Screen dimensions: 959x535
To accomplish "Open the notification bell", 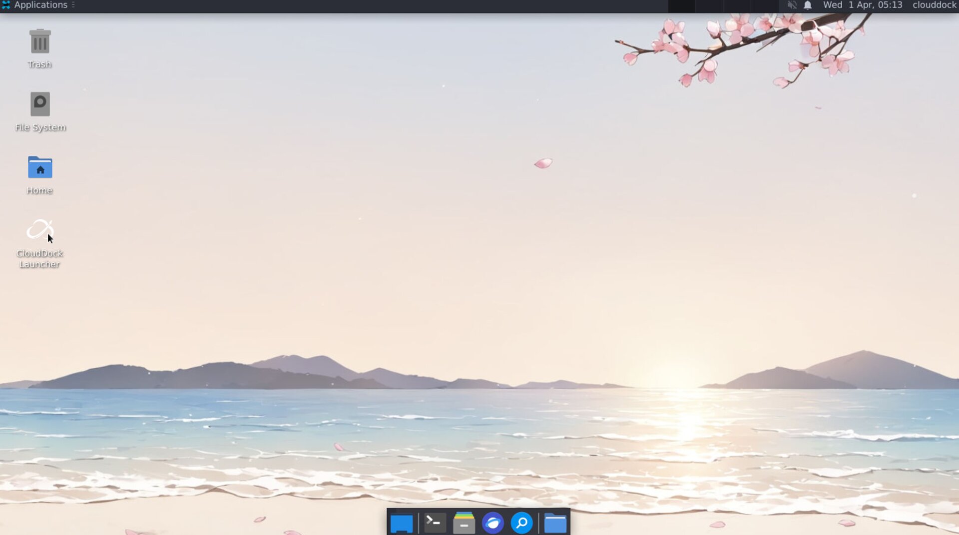I will pos(808,5).
